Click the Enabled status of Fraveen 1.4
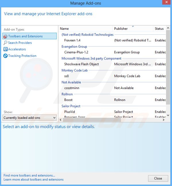172x186 pixels. coord(160,40)
